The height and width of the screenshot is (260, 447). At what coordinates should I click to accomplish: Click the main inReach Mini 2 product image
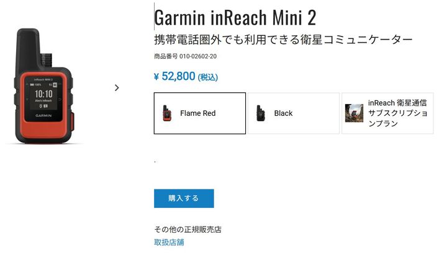(x=47, y=87)
